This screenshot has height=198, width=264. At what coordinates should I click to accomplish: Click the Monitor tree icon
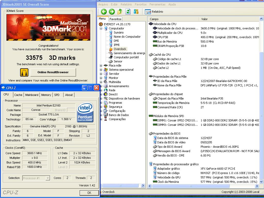pos(106,78)
